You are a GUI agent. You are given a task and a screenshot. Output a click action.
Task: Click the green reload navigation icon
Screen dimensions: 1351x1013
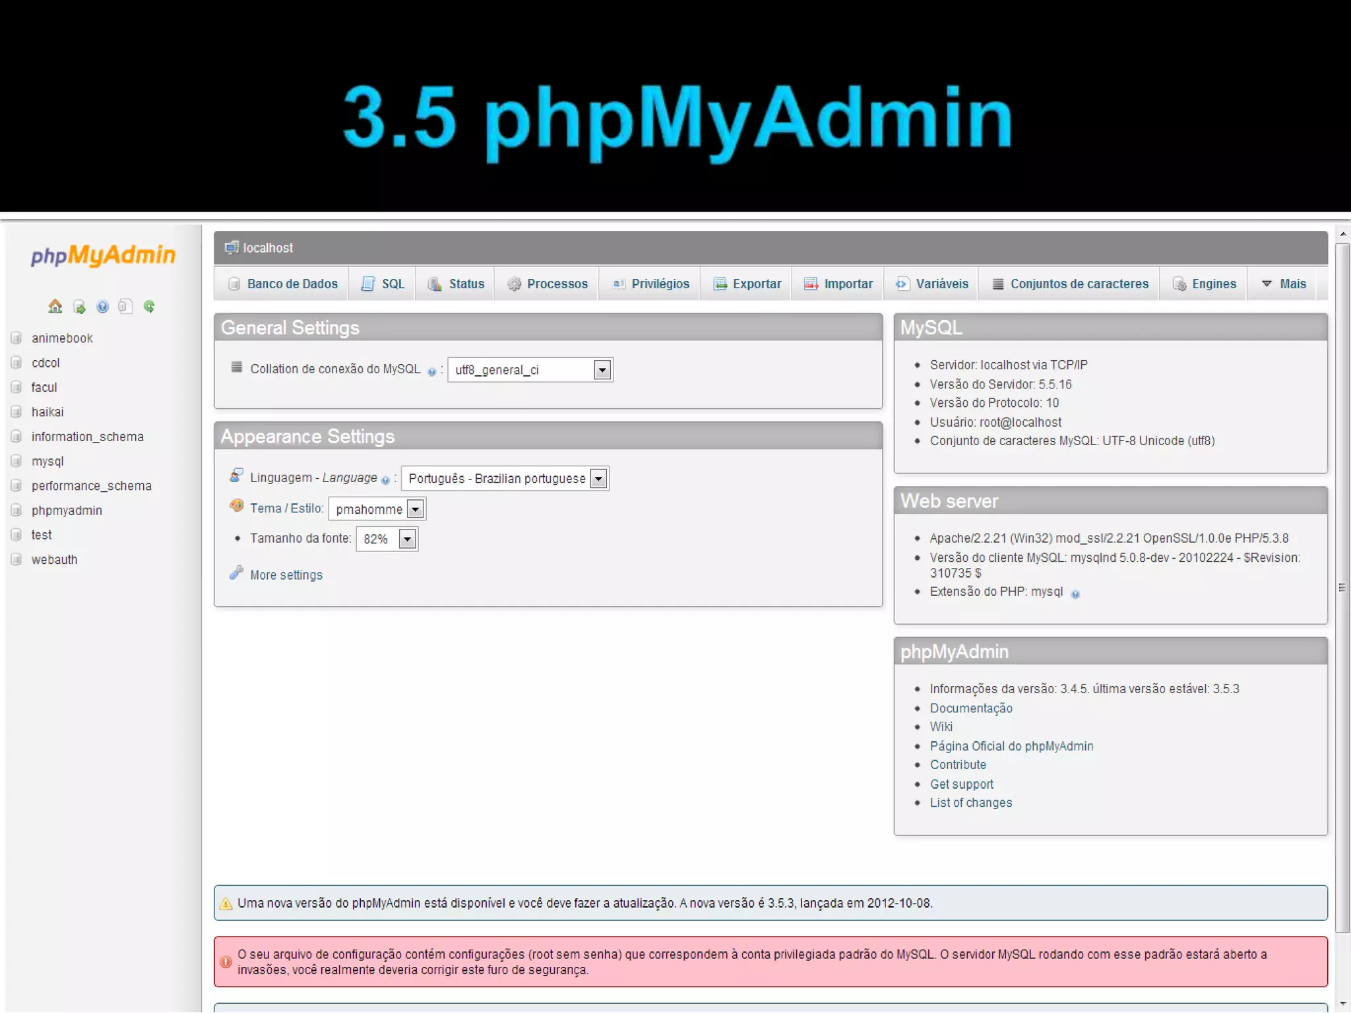[x=149, y=307]
